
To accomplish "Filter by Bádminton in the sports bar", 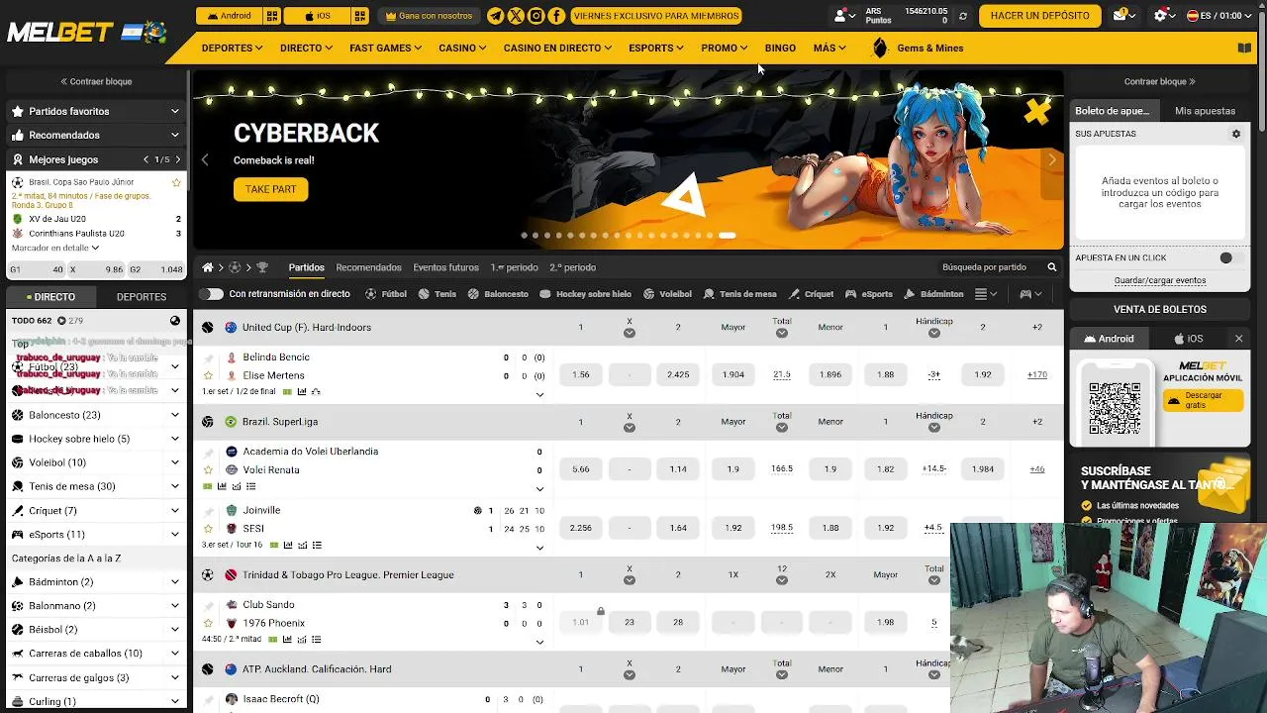I will pos(932,294).
